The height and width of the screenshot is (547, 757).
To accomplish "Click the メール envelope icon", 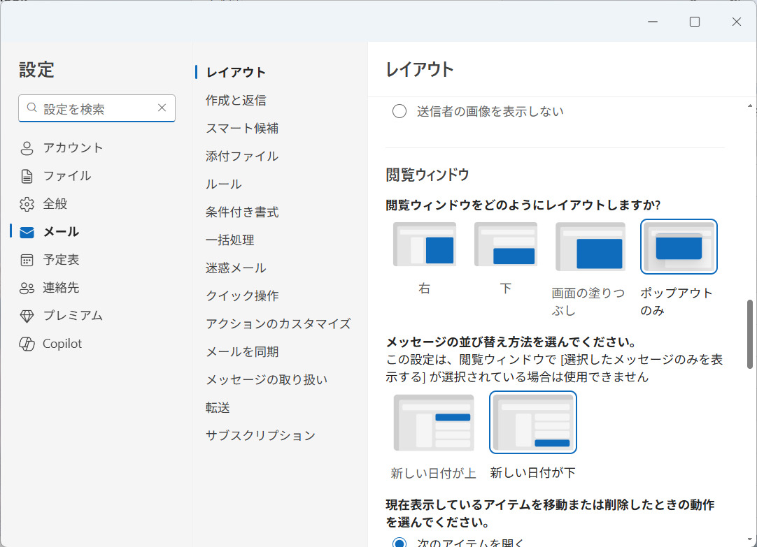I will coord(27,232).
